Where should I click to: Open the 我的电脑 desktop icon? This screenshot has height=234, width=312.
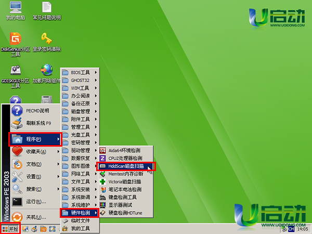click(x=16, y=11)
